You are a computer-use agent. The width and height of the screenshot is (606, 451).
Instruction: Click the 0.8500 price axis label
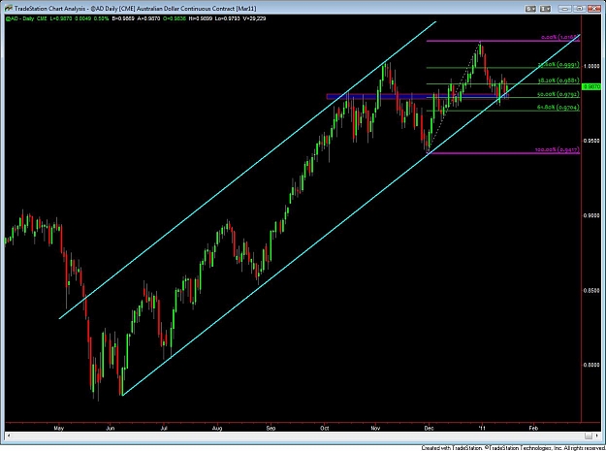(591, 290)
